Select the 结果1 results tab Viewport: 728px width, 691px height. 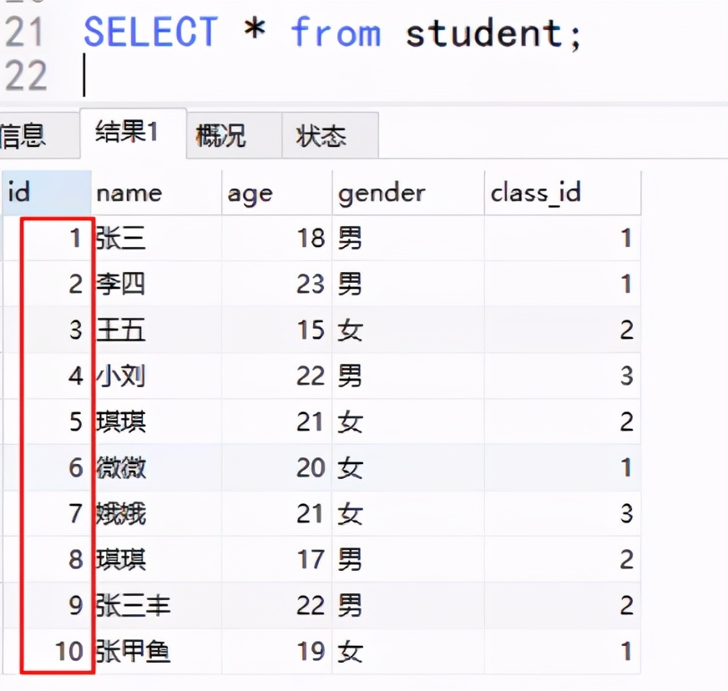[134, 134]
